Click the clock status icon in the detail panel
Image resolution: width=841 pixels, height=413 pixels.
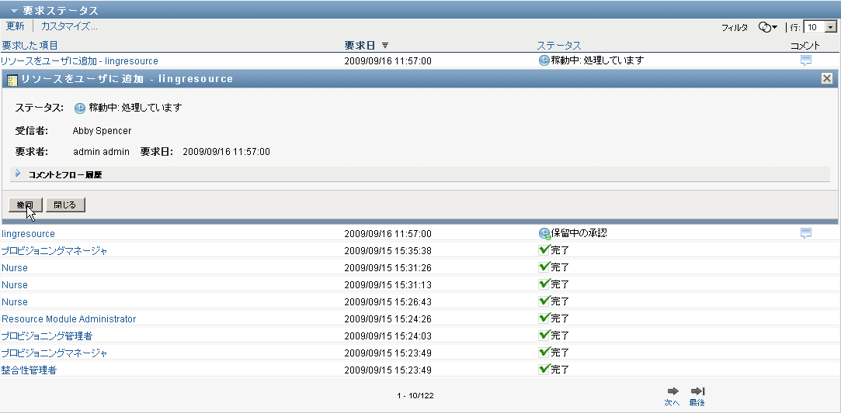click(79, 108)
